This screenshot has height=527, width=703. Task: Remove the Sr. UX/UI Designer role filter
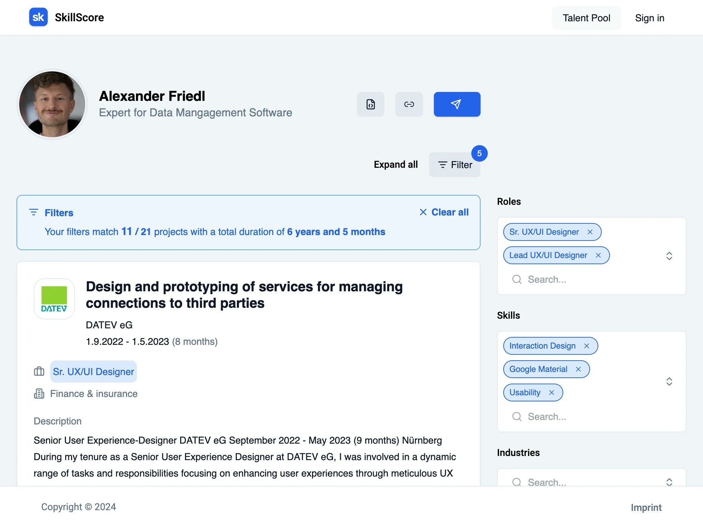click(x=590, y=232)
